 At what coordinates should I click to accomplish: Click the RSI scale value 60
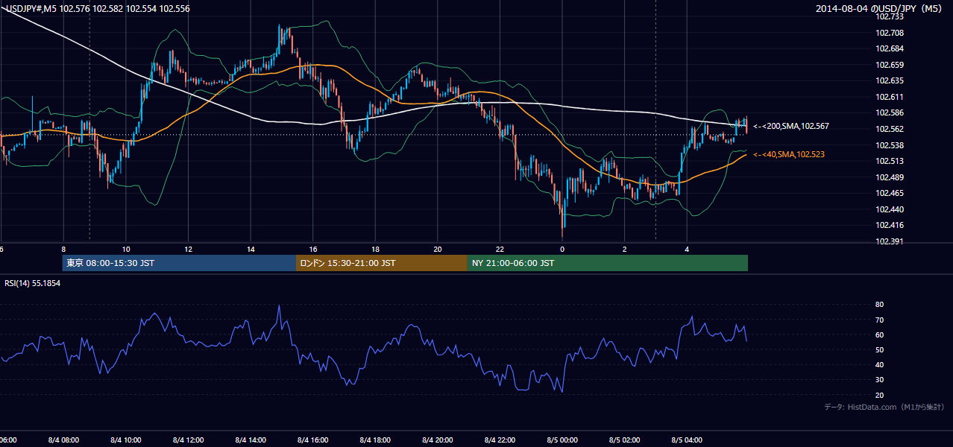880,335
